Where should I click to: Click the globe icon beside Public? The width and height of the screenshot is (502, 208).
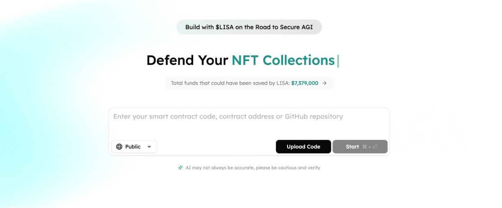point(119,147)
